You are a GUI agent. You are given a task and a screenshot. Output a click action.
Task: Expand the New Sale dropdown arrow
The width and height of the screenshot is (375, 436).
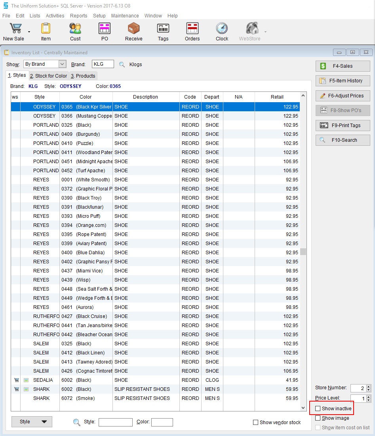(x=29, y=32)
